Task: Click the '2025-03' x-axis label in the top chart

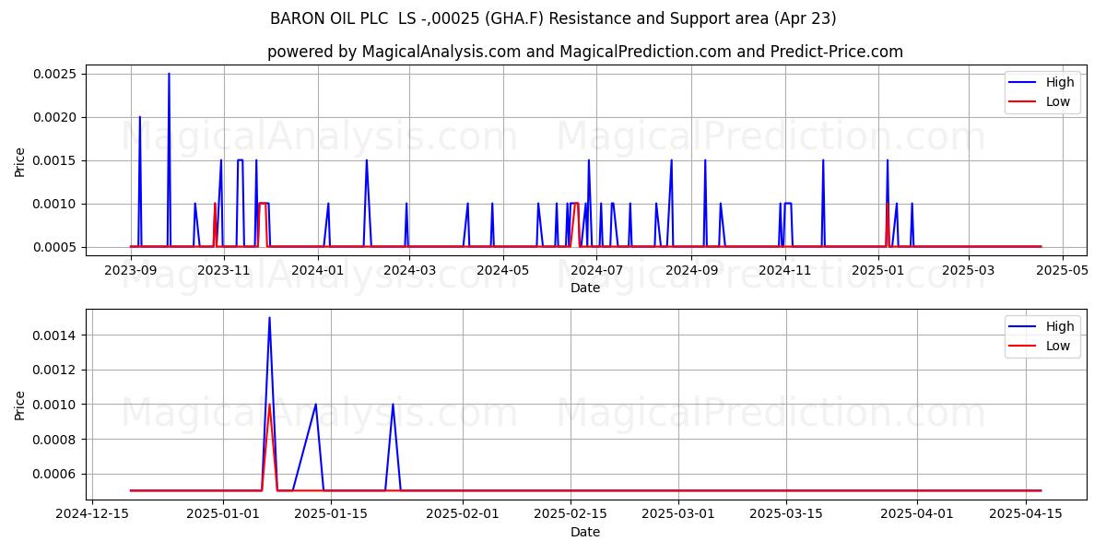Action: click(969, 270)
